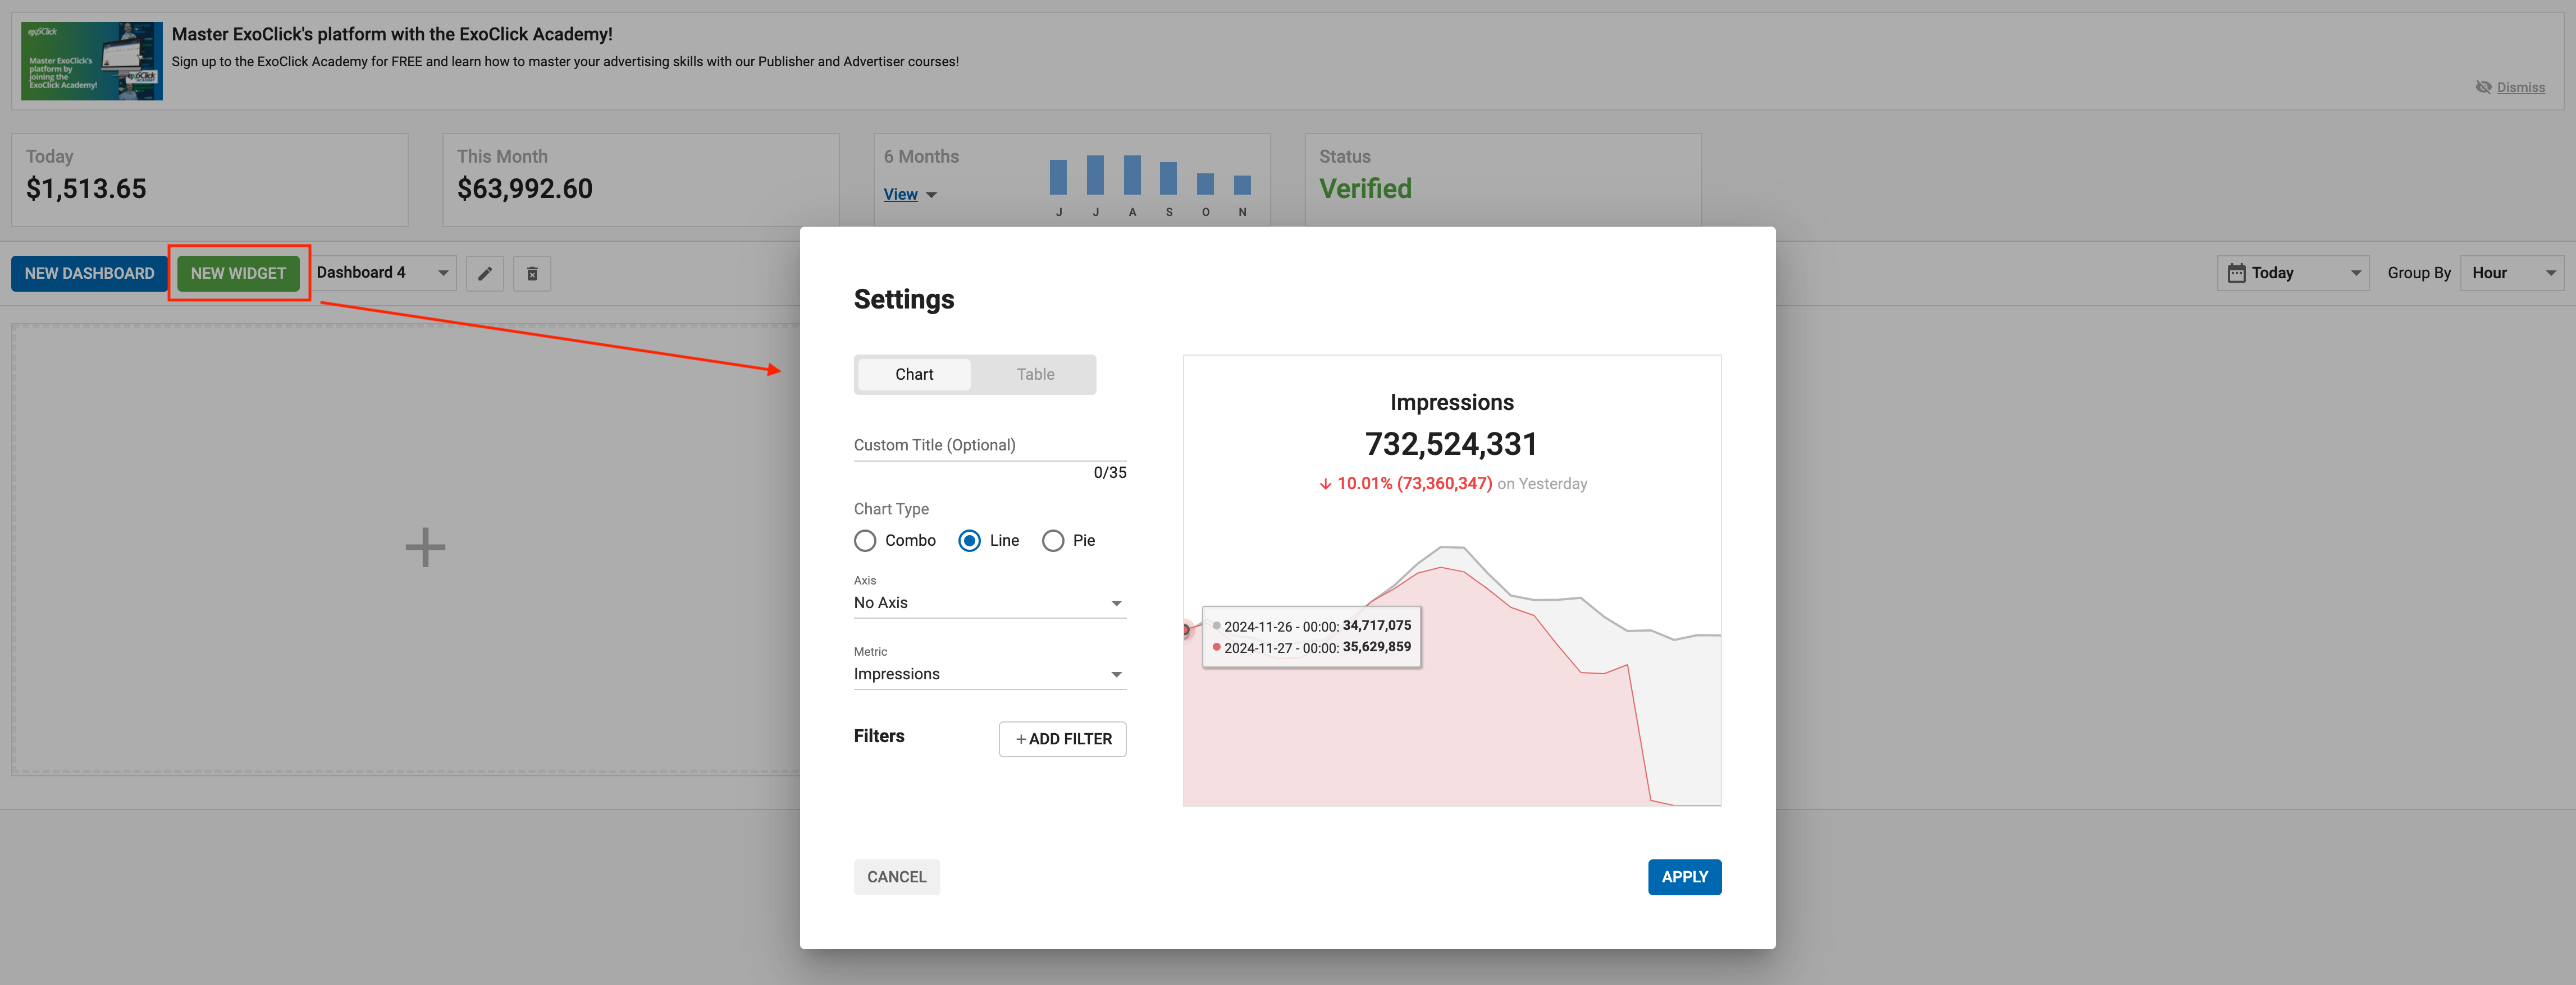Select the Combo chart type
This screenshot has width=2576, height=985.
pos(865,540)
